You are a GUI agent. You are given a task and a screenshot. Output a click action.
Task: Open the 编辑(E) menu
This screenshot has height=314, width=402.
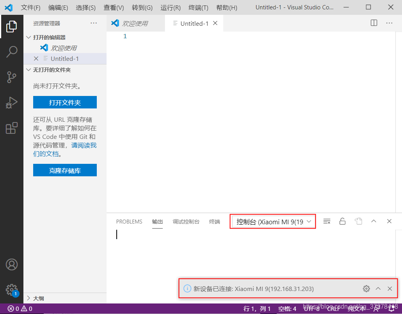pos(58,8)
